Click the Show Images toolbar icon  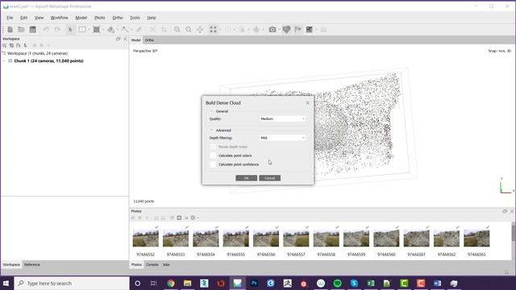pos(310,30)
